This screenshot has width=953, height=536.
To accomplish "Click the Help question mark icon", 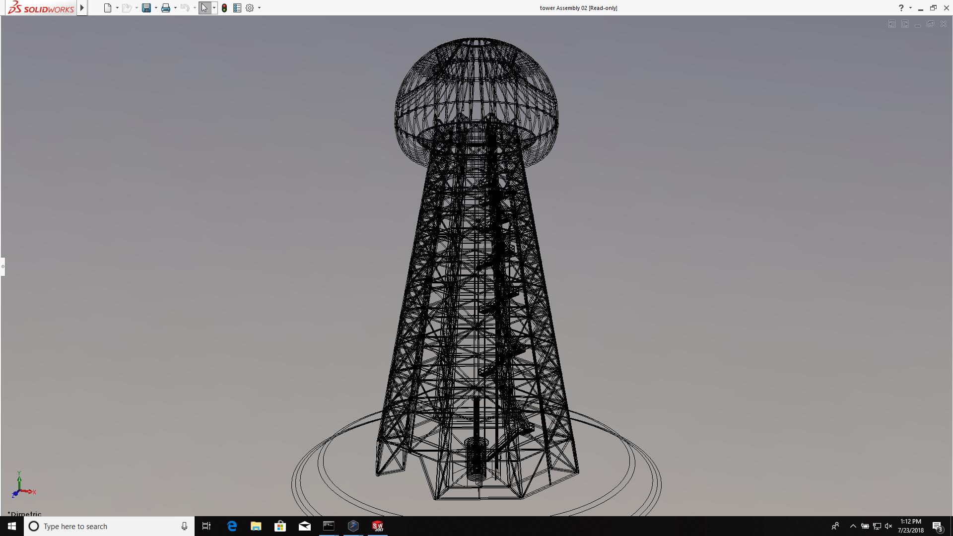I will click(x=901, y=8).
